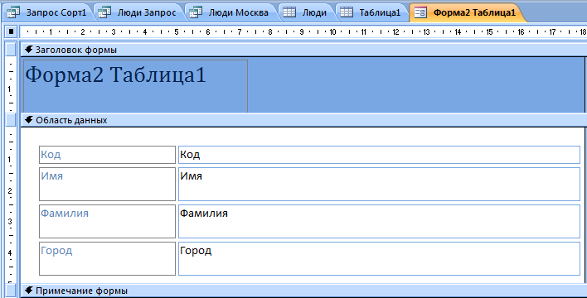Image resolution: width=587 pixels, height=298 pixels.
Task: Click the form selector square at ruler corner
Action: pos(11,31)
